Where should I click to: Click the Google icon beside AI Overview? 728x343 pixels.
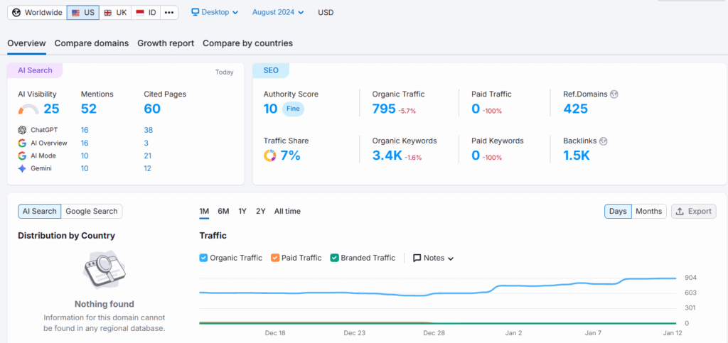coord(23,143)
